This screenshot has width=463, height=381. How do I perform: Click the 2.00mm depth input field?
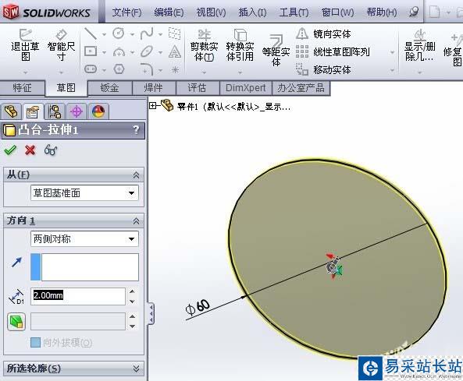pos(78,295)
